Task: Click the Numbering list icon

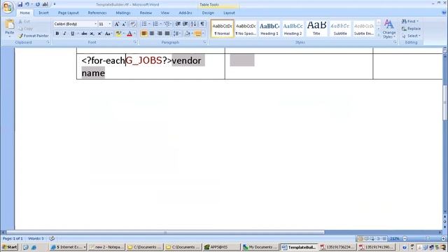Action: click(155, 24)
